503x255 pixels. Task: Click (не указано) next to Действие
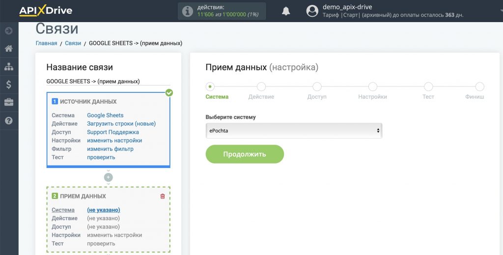[x=103, y=218]
